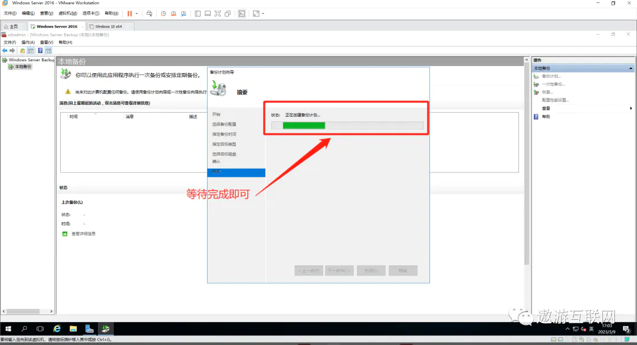Collapse the 本地备份 actions section arrow

point(631,68)
